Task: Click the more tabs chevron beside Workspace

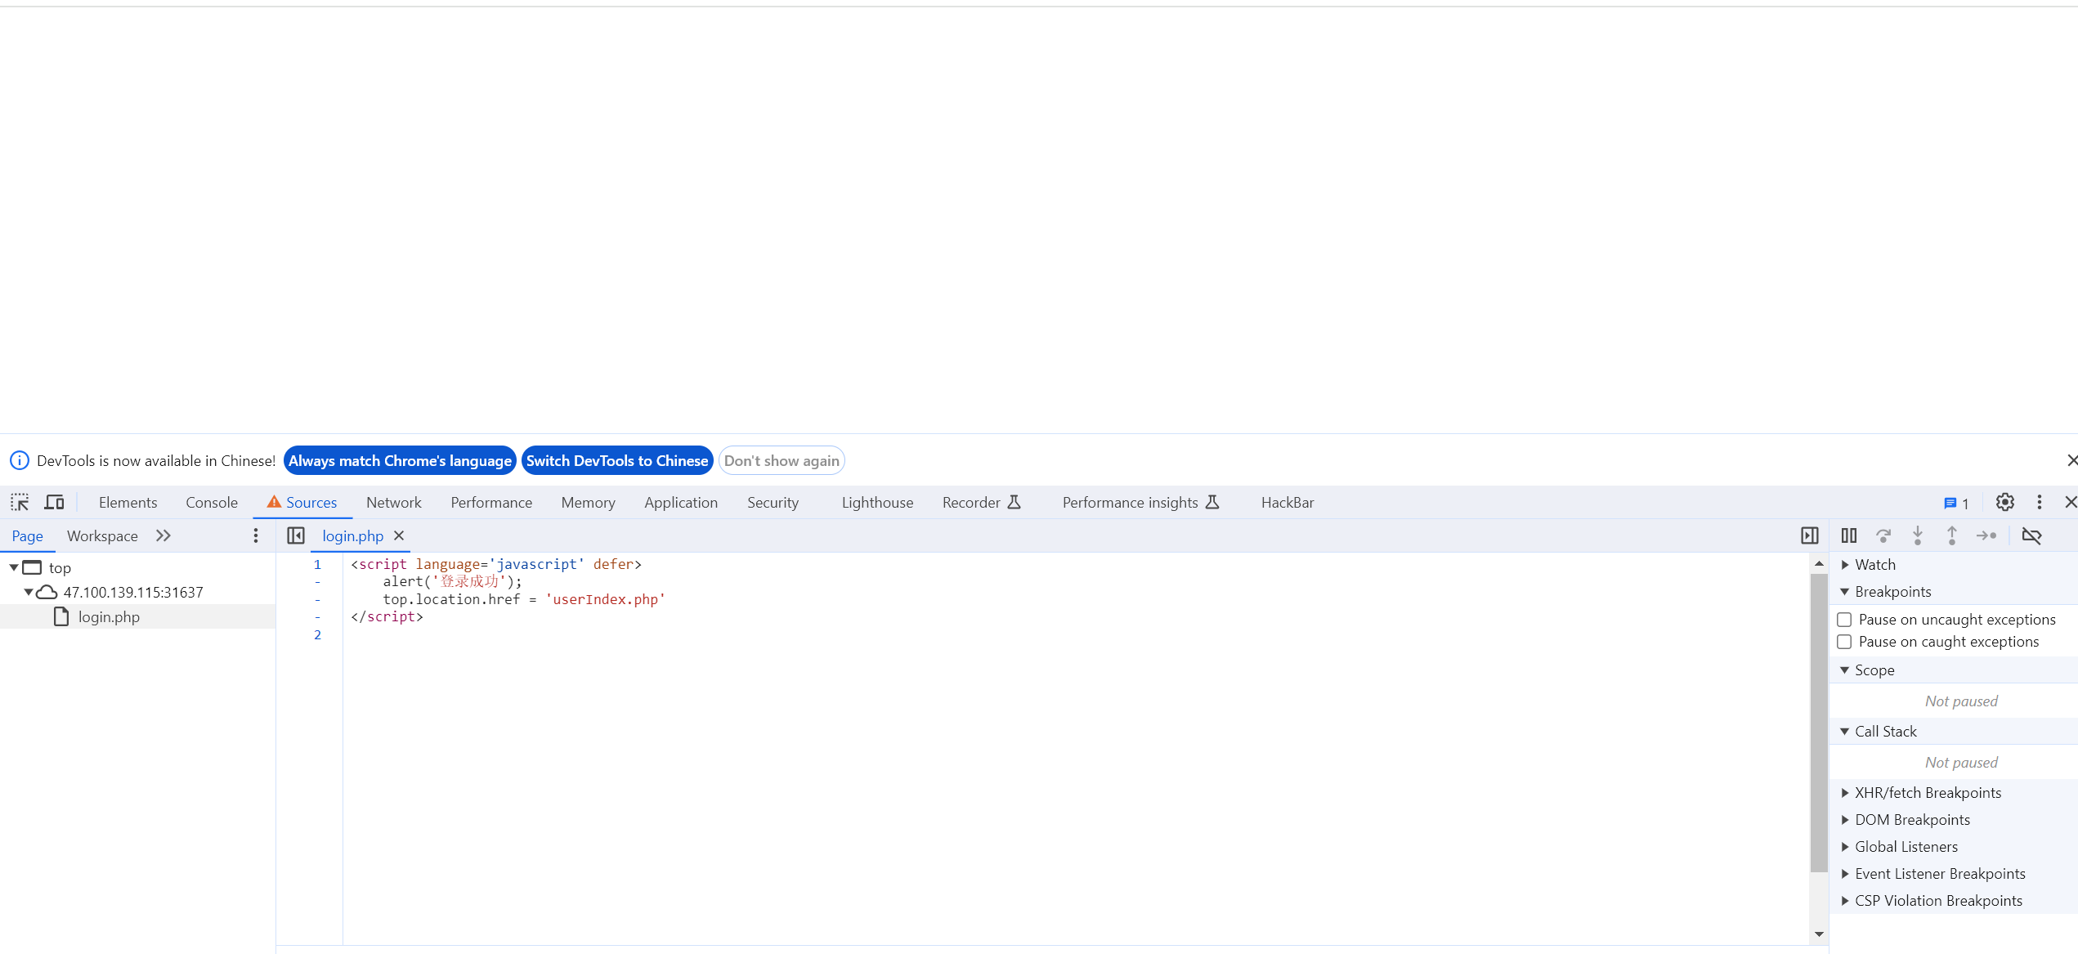Action: tap(163, 535)
